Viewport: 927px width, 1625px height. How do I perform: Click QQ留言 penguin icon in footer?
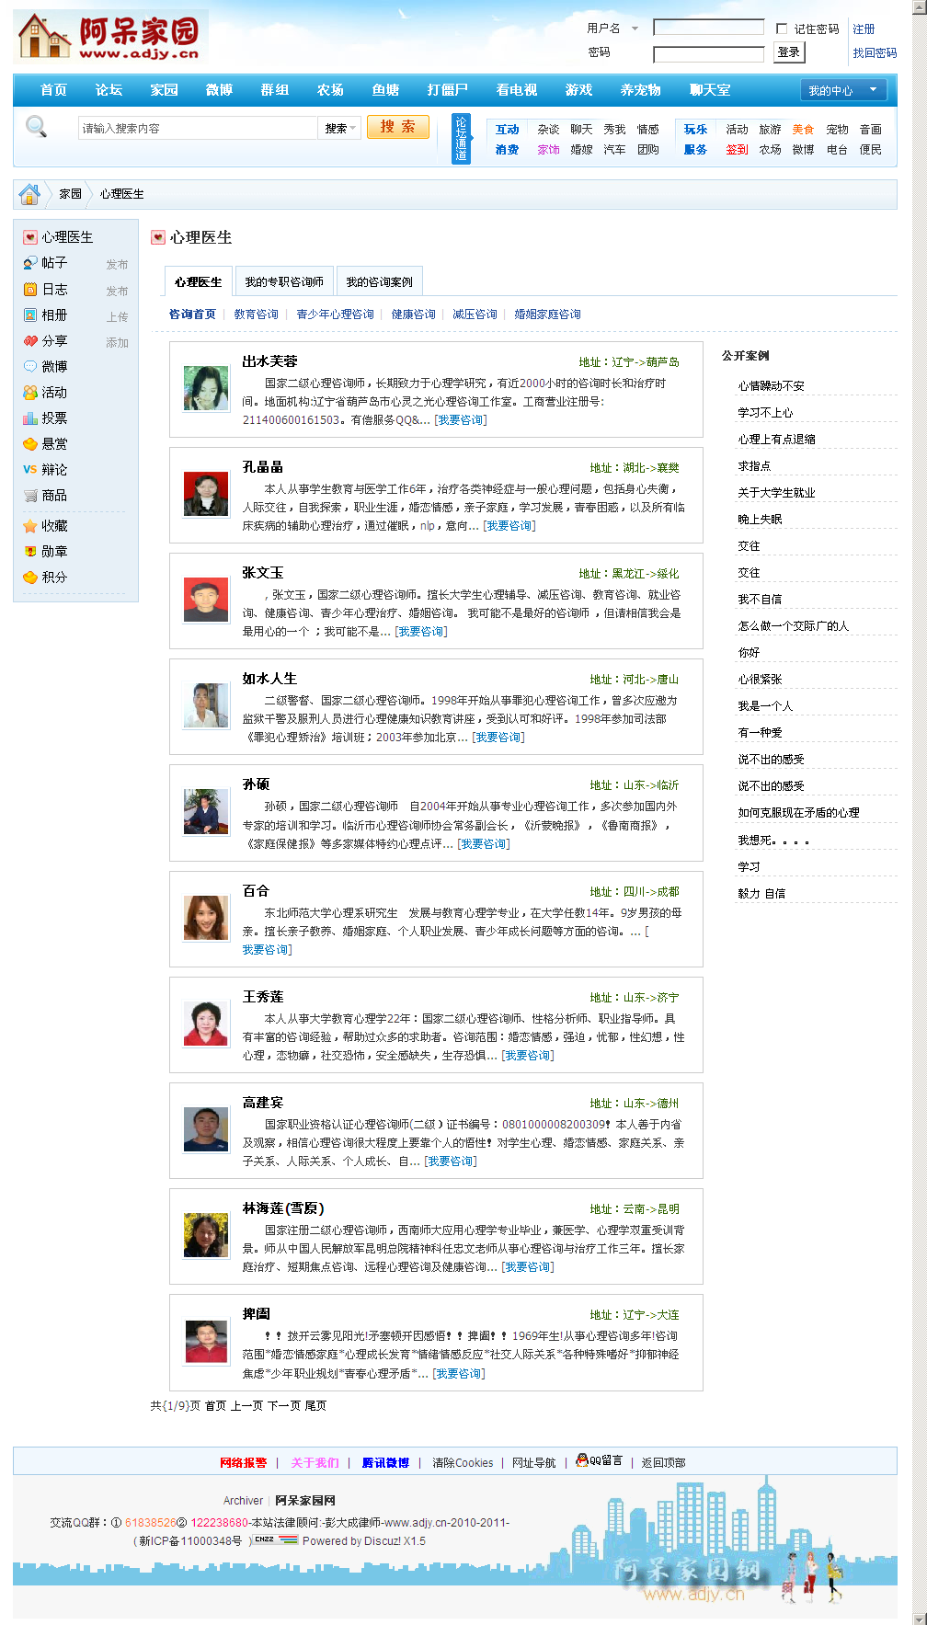tap(581, 1459)
